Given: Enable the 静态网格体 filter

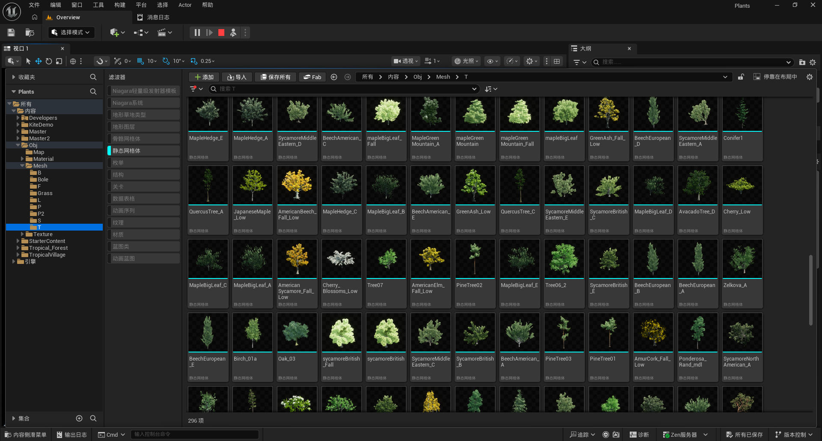Looking at the screenshot, I should tap(143, 151).
